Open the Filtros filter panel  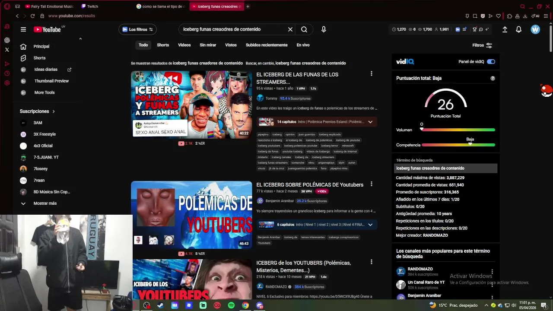[482, 45]
